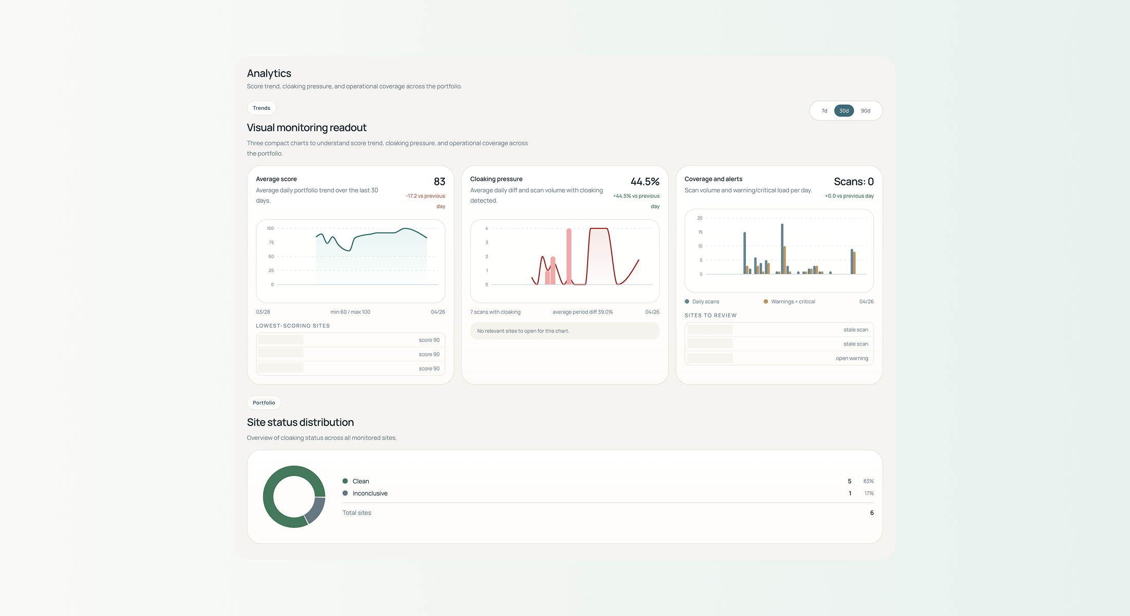Screen dimensions: 1130x616
Task: Open the second score 90 site row
Action: pyautogui.click(x=350, y=354)
